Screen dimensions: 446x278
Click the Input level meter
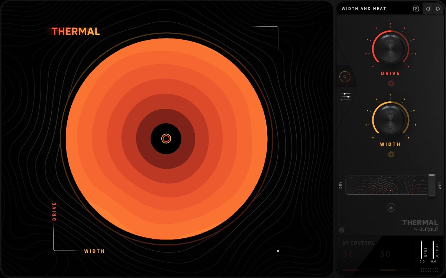point(422,250)
